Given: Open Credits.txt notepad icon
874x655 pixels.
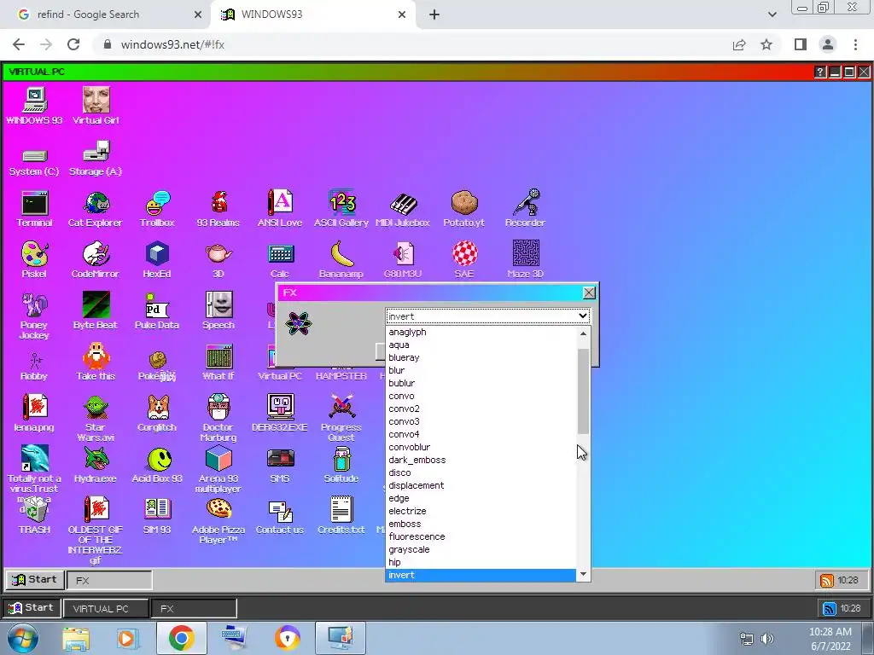Looking at the screenshot, I should pos(341,516).
